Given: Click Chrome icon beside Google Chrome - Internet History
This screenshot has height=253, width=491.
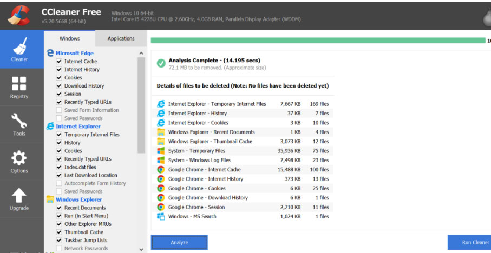Looking at the screenshot, I should [161, 179].
